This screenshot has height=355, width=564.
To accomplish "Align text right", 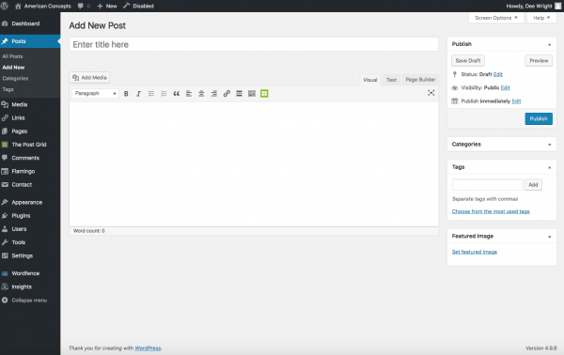I will coord(214,93).
